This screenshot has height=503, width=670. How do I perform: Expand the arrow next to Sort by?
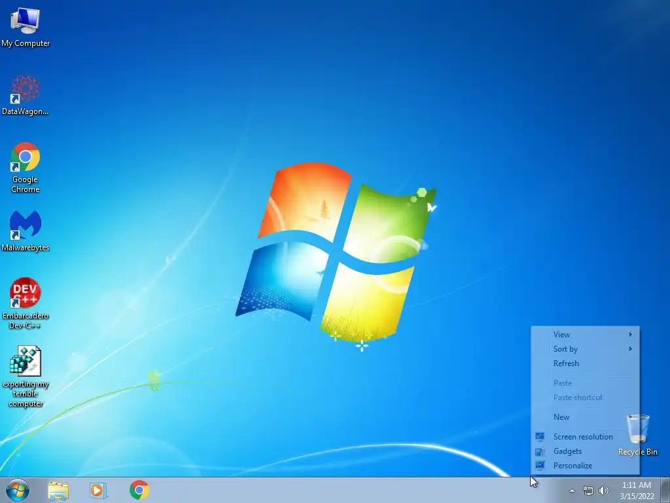[x=631, y=349]
